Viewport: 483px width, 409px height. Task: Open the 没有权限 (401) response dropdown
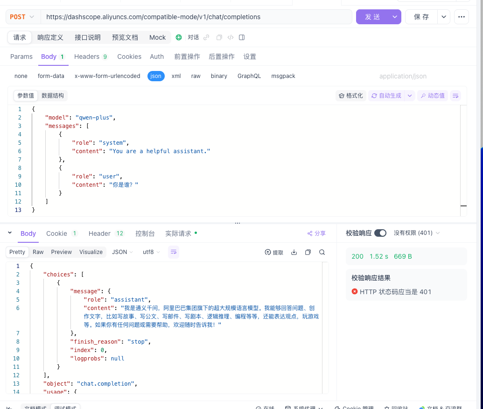tap(417, 233)
